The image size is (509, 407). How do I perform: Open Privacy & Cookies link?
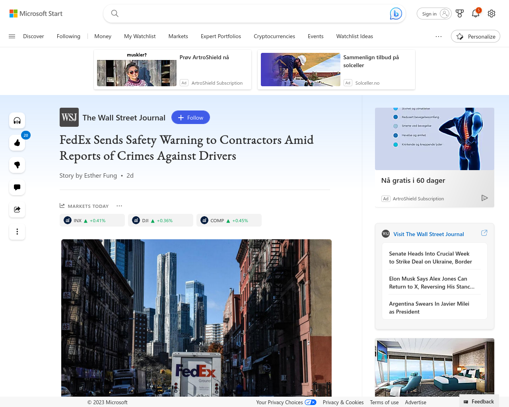(x=343, y=402)
